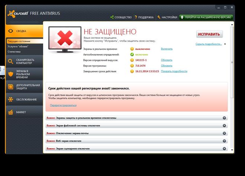The image size is (245, 176).
Task: Click Скрыть подробности link
Action: (x=209, y=44)
